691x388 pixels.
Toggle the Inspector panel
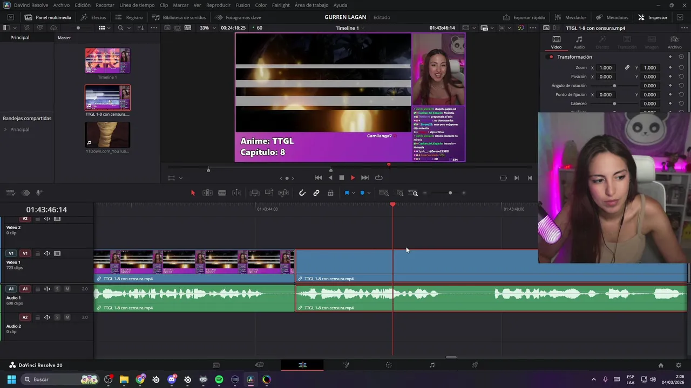pos(653,17)
